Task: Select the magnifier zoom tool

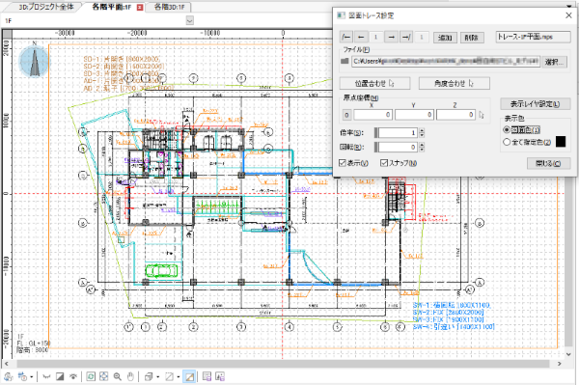Action: pyautogui.click(x=118, y=377)
